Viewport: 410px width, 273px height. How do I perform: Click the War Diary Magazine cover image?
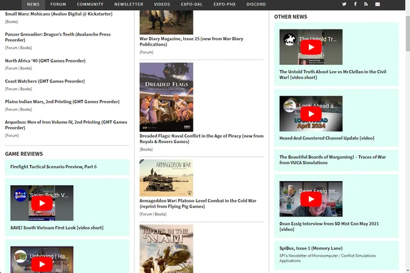[x=166, y=22]
